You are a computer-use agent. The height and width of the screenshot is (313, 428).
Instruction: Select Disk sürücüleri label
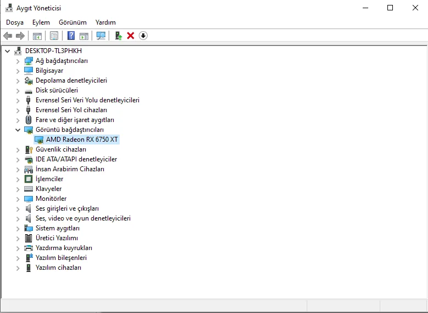[x=57, y=90]
